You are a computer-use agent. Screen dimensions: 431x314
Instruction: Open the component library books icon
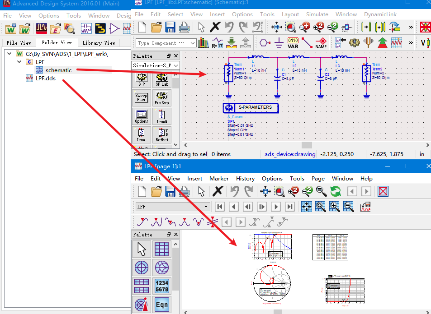coord(203,43)
